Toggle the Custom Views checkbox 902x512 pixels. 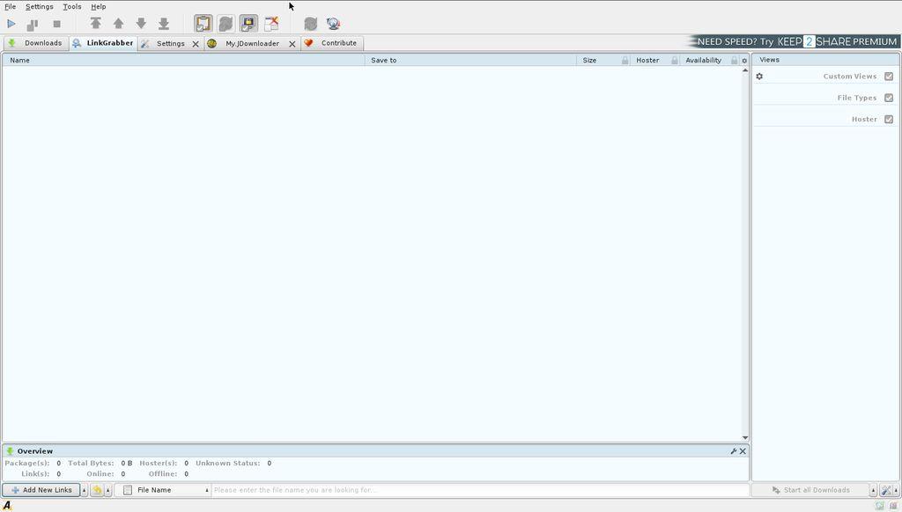tap(888, 77)
